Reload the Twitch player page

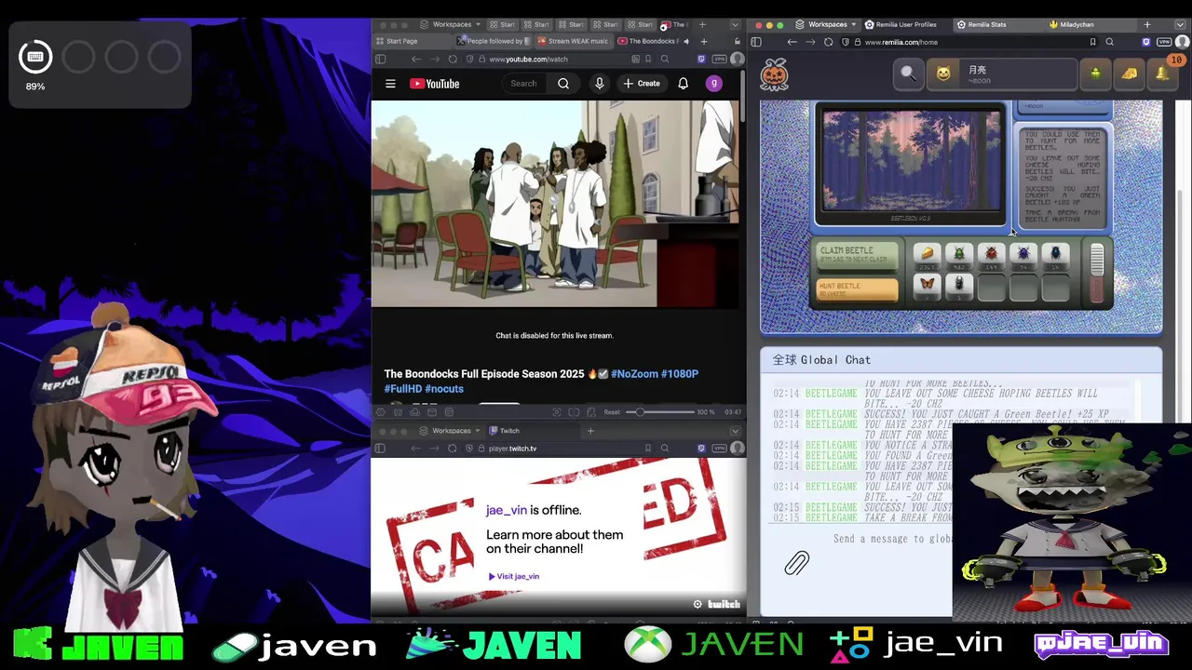(x=452, y=449)
